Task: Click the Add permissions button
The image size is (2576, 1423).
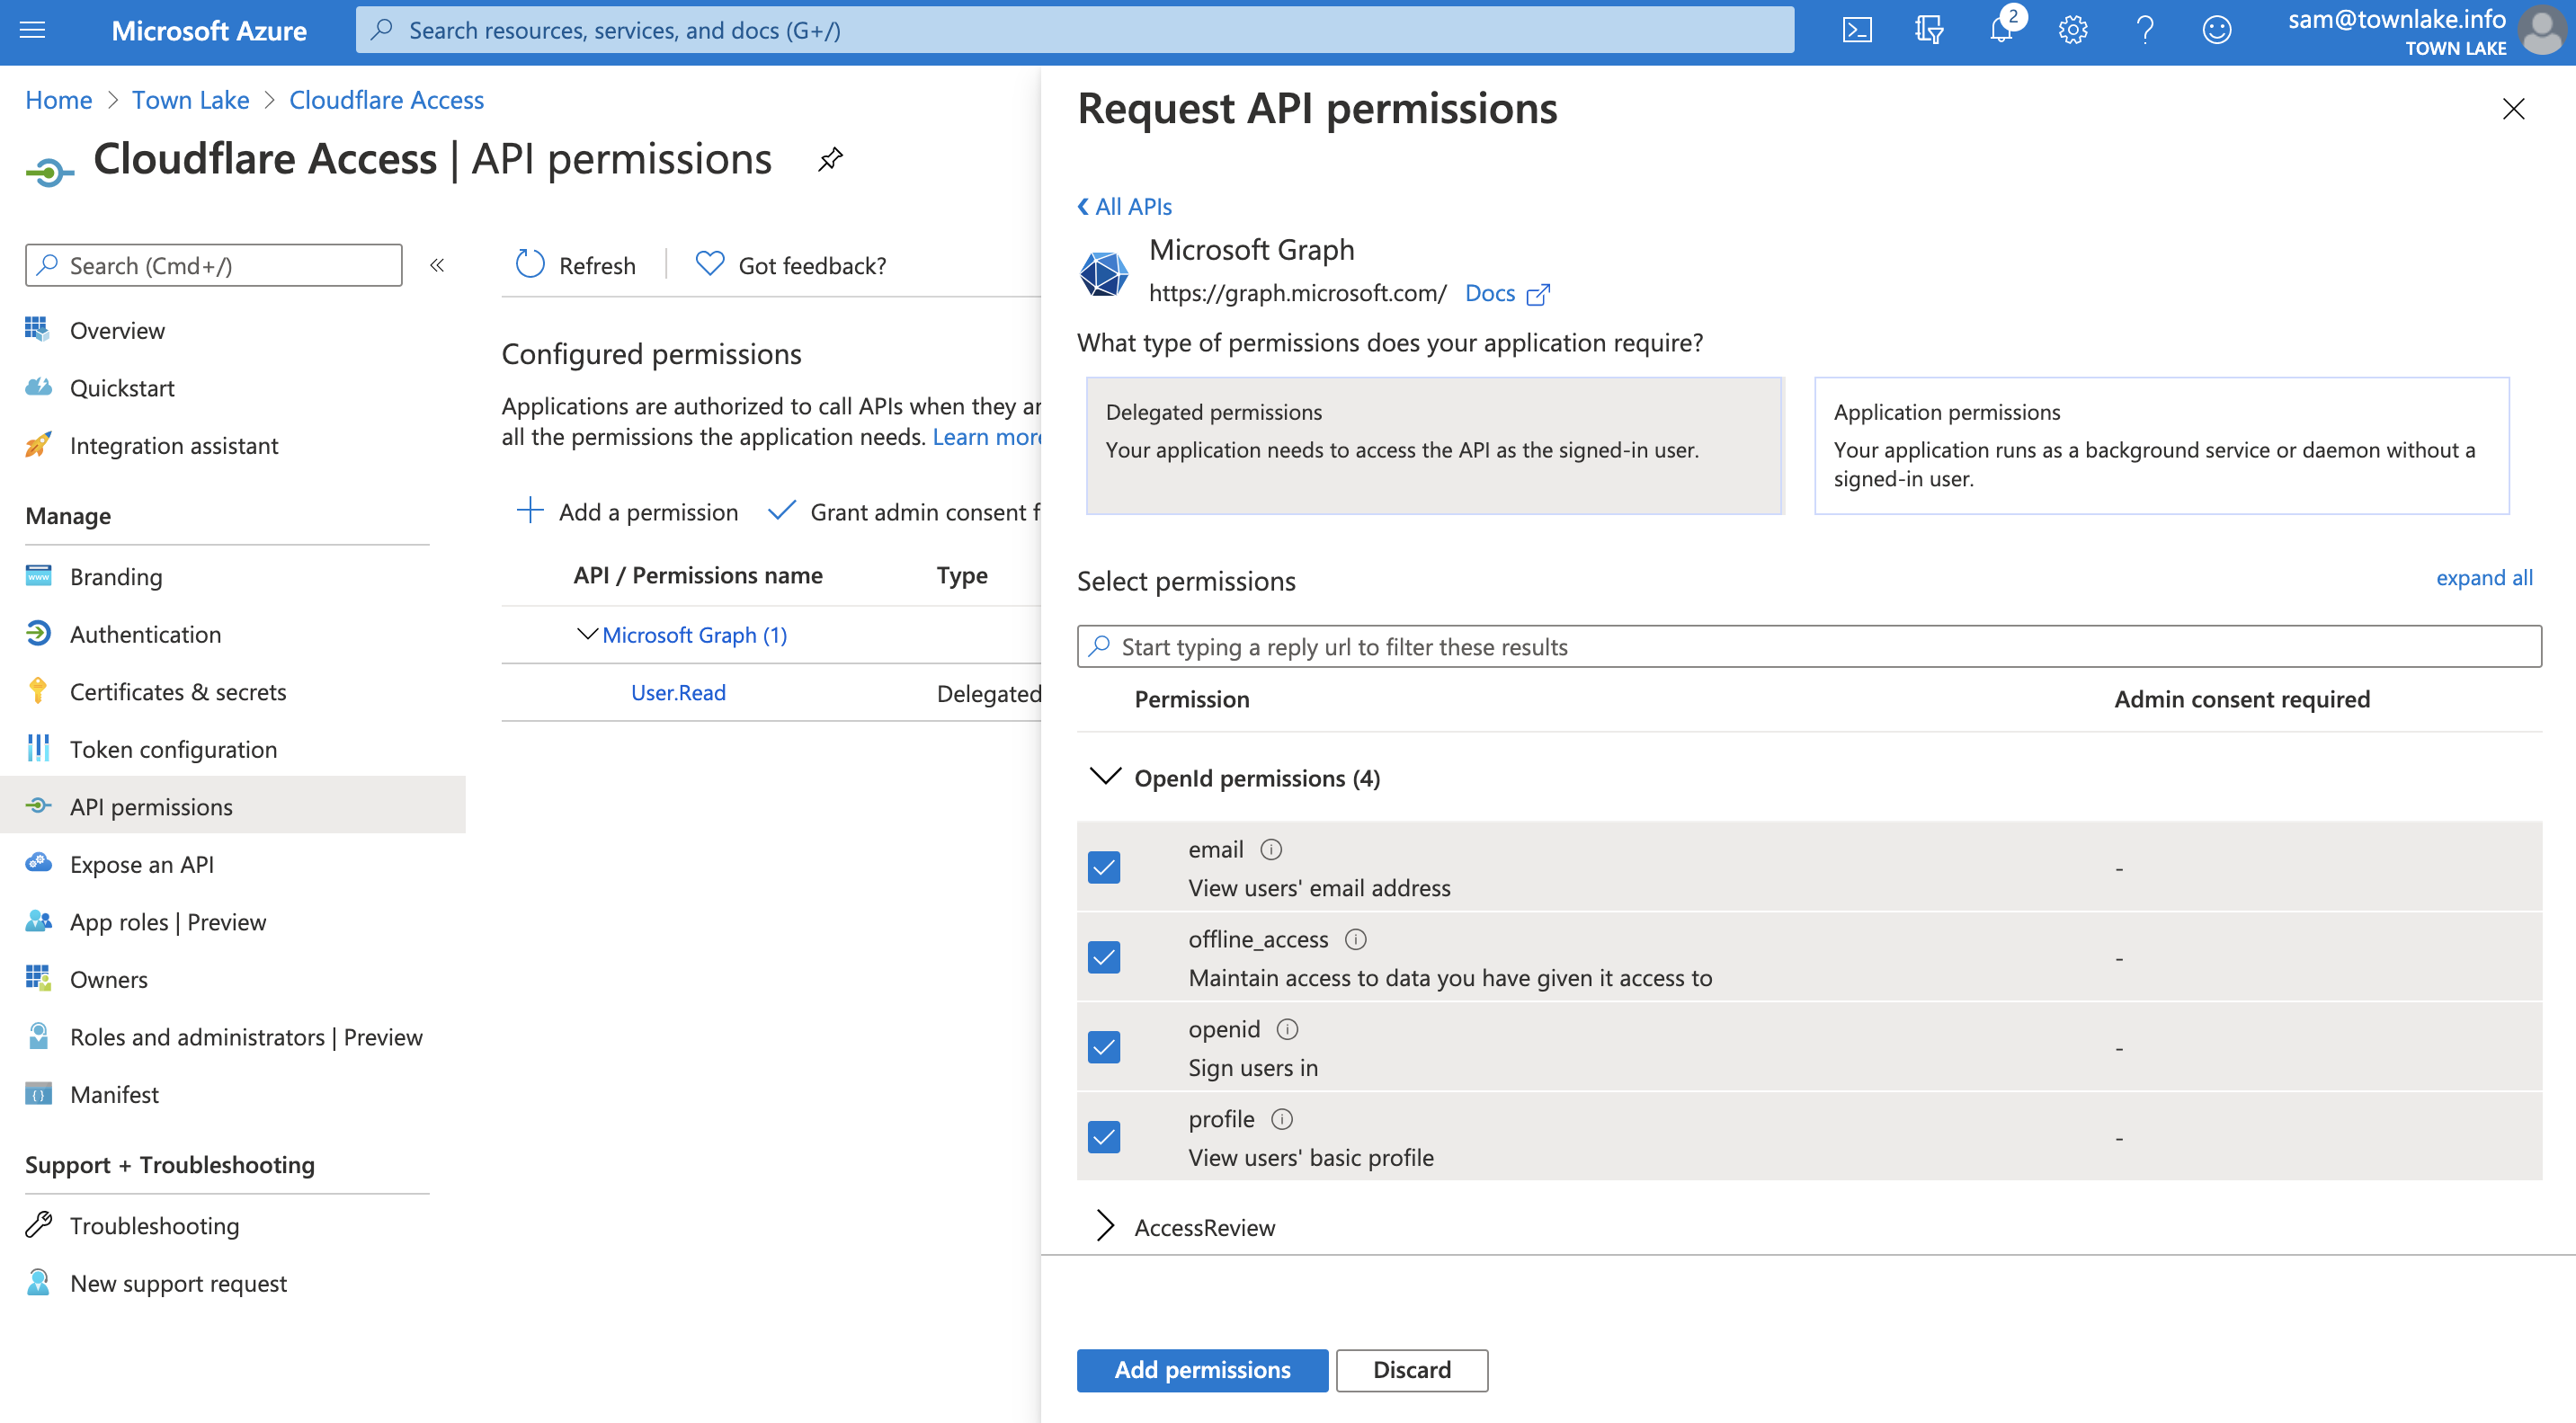Action: point(1202,1370)
